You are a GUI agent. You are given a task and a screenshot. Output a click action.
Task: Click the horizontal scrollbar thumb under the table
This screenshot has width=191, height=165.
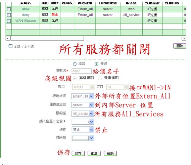47,38
